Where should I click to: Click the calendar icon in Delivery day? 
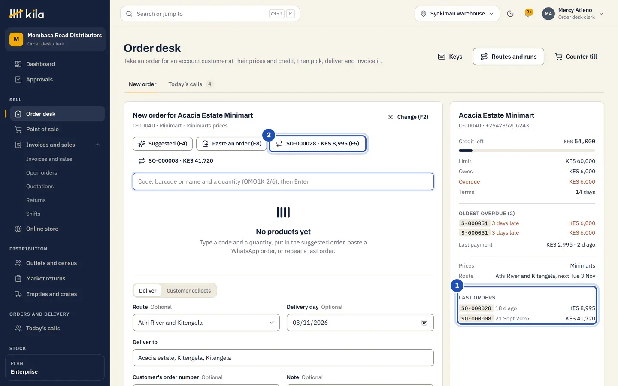point(424,323)
